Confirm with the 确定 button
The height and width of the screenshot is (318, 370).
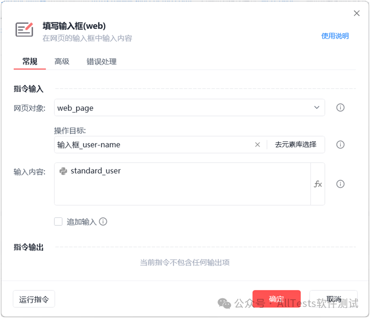pos(277,299)
